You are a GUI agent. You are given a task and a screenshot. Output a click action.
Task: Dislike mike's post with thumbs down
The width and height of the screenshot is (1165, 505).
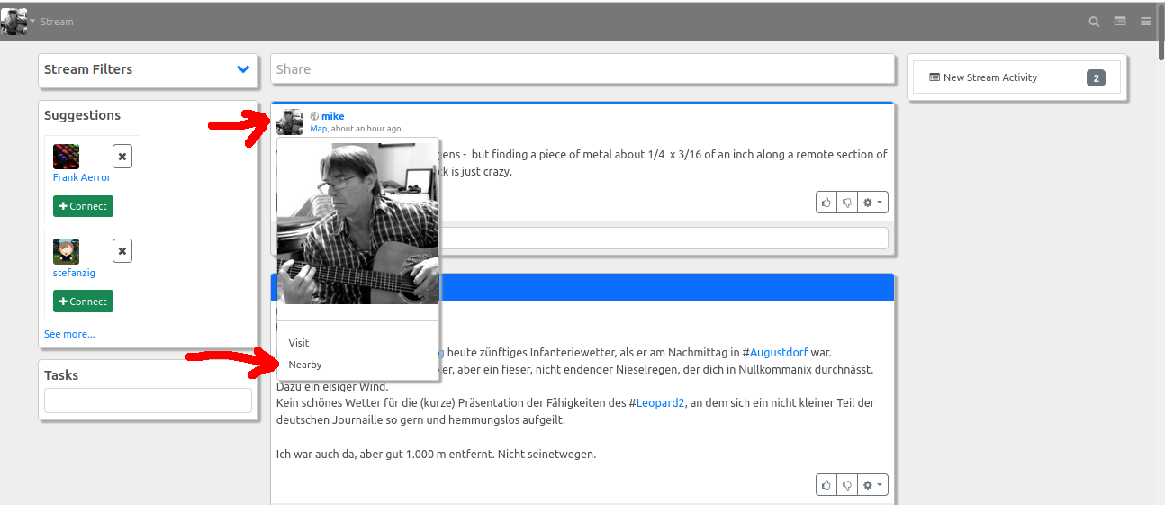coord(847,203)
